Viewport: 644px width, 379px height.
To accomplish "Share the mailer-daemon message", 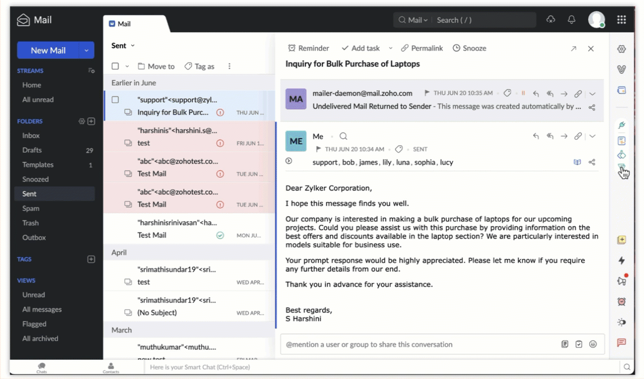I will click(x=592, y=108).
